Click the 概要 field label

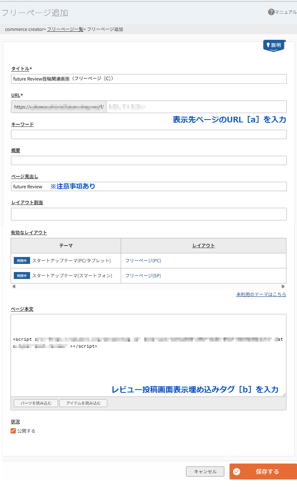point(15,150)
